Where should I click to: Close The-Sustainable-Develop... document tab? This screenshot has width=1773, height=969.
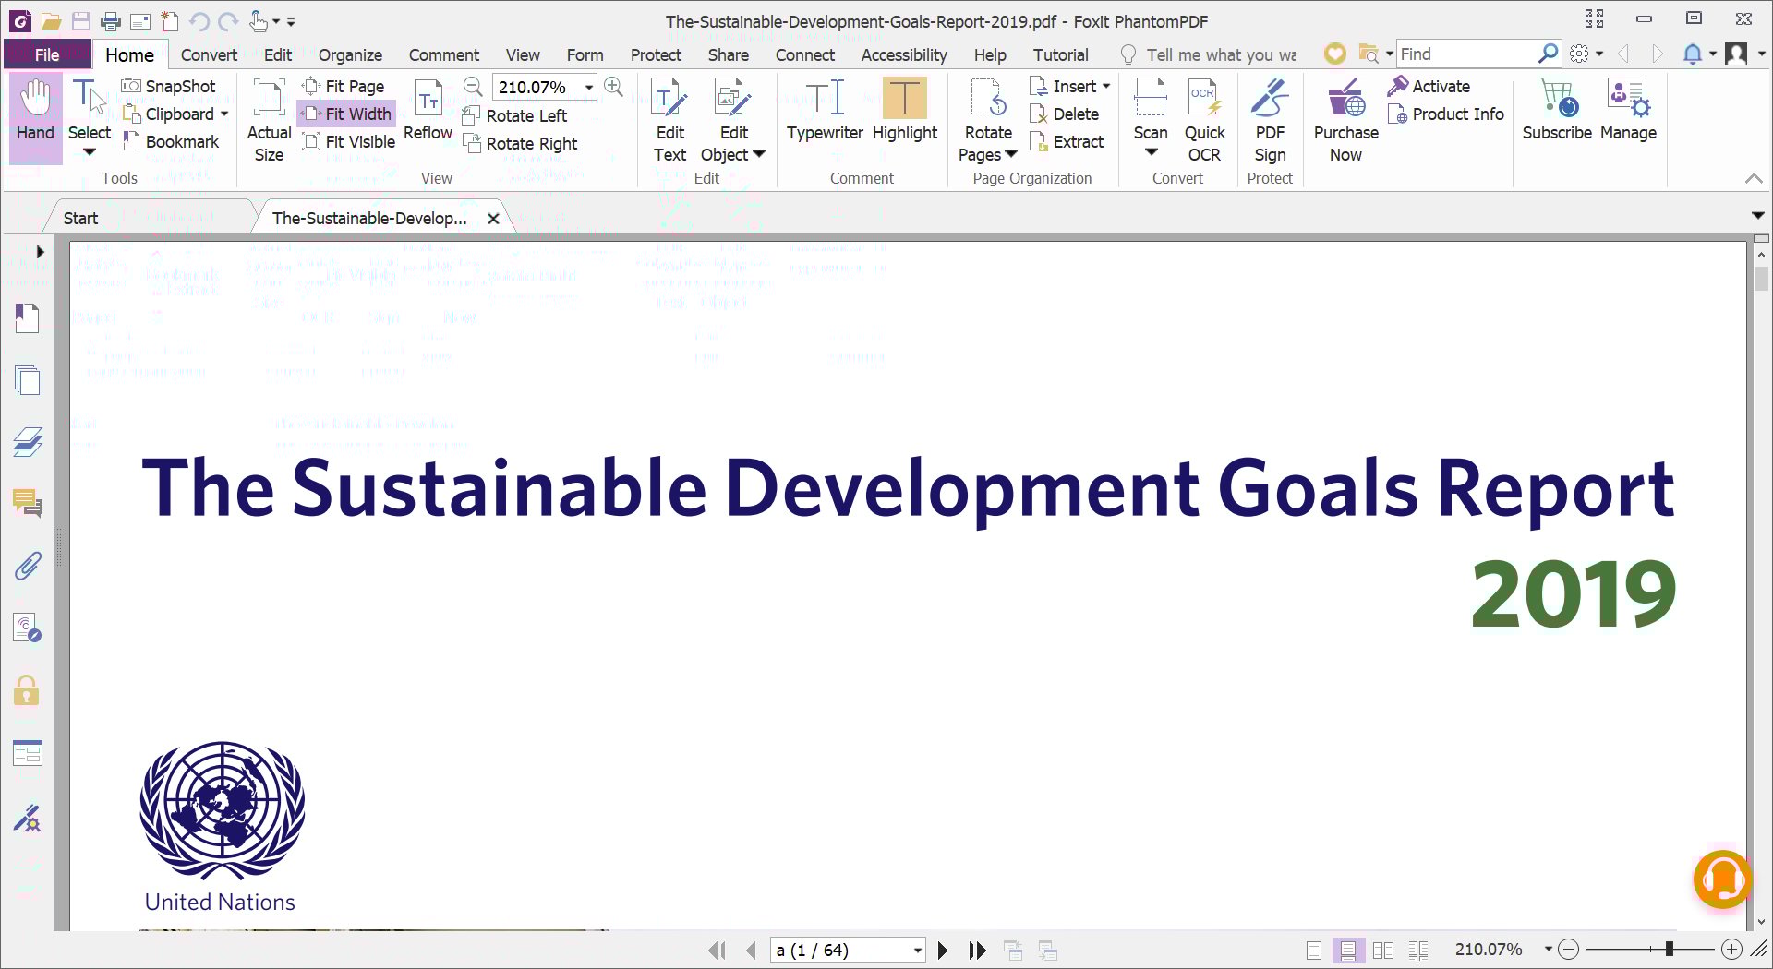pyautogui.click(x=493, y=219)
